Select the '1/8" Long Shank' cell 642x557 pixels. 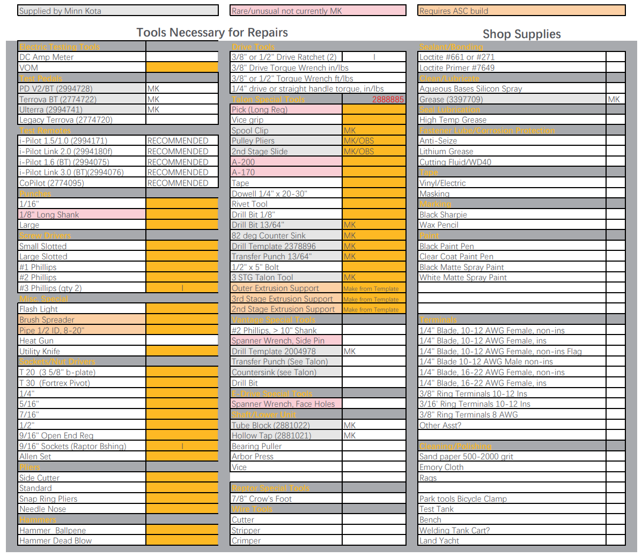pos(82,214)
